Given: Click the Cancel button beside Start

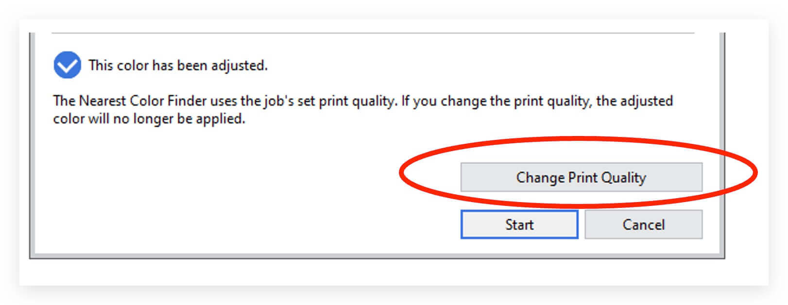Looking at the screenshot, I should [x=643, y=224].
